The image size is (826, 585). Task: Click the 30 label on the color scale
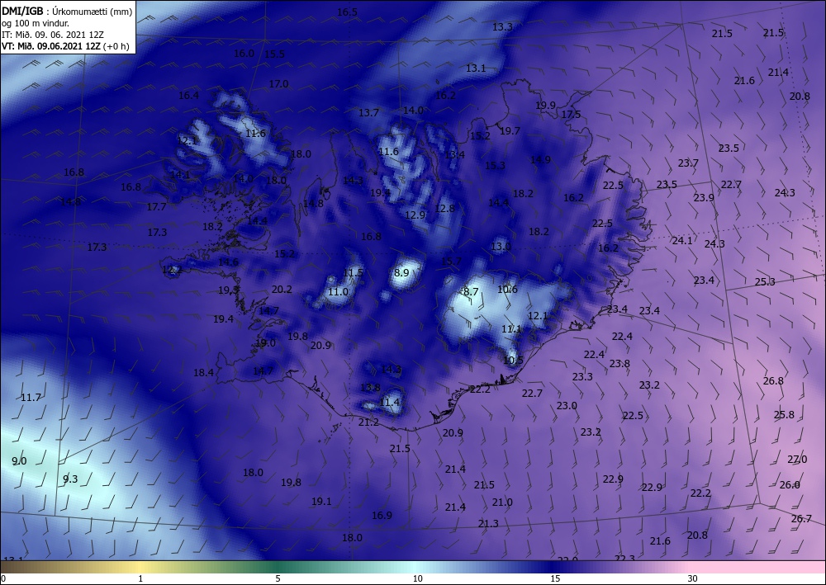693,578
